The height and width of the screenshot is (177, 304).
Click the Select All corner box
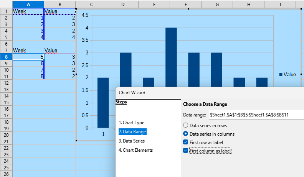6,4
